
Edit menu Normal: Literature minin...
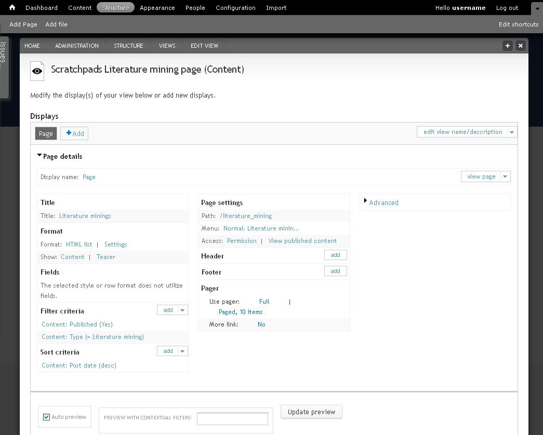click(x=261, y=228)
